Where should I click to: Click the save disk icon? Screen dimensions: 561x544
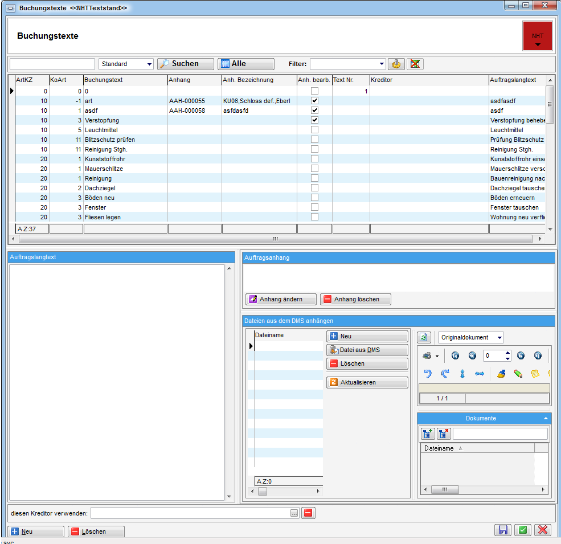(503, 530)
